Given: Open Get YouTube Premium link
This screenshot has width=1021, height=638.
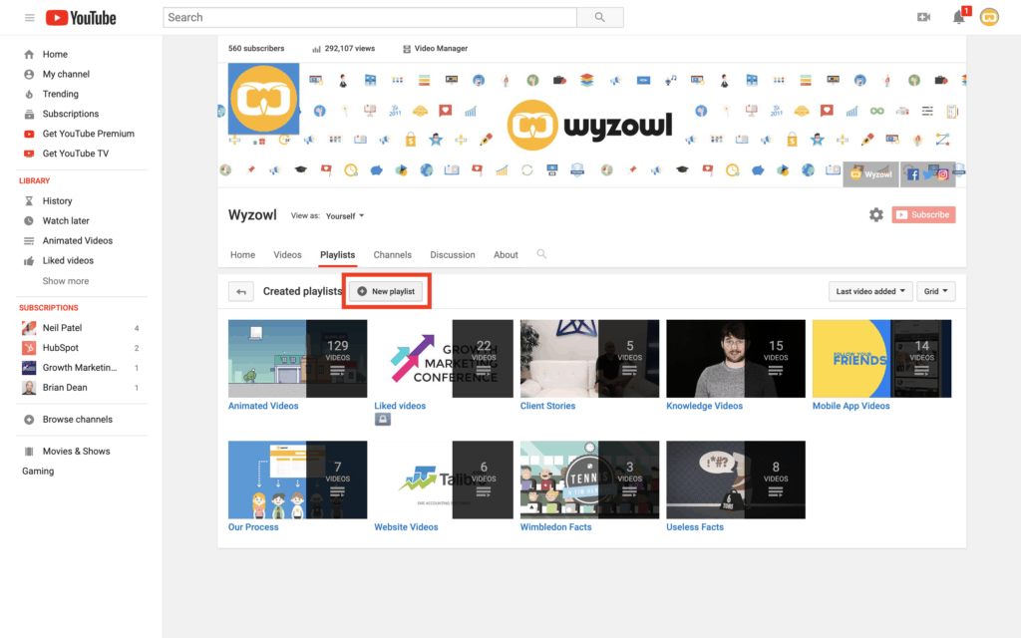Looking at the screenshot, I should click(89, 134).
